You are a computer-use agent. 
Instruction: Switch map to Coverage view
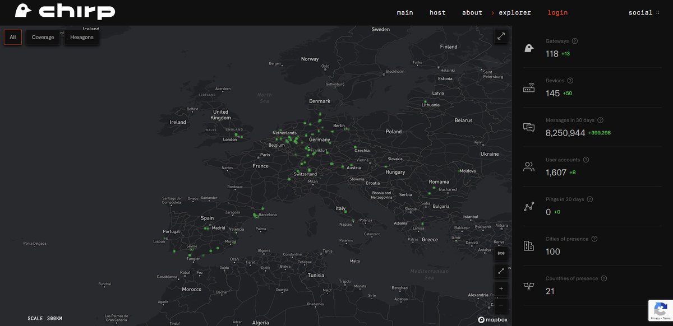pos(43,37)
